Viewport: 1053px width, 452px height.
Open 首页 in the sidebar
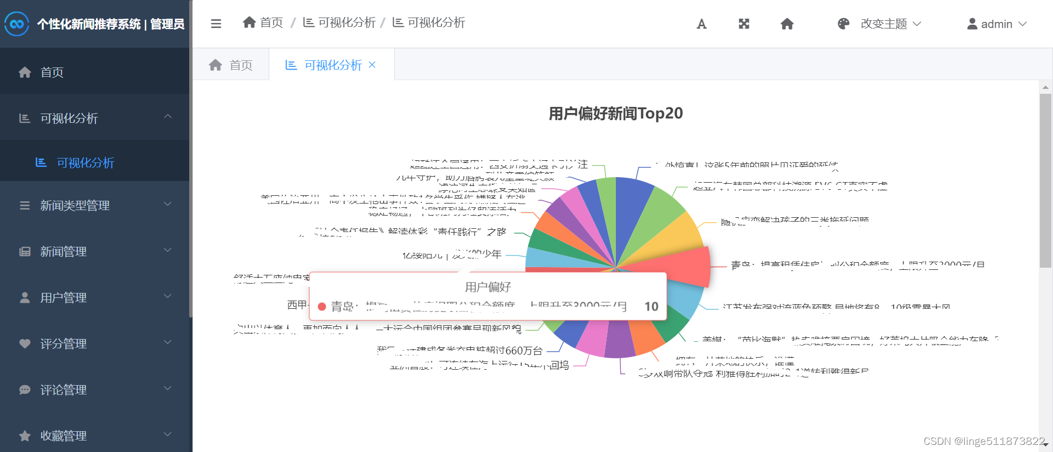point(94,72)
